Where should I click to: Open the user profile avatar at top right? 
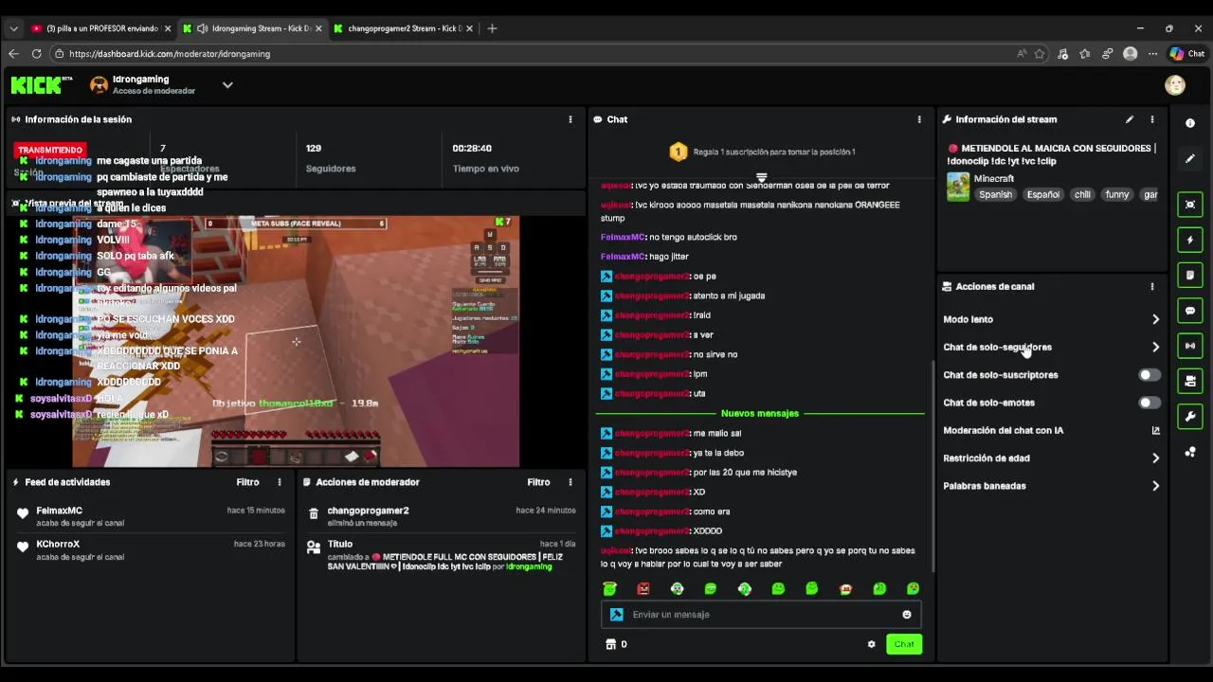[1175, 85]
